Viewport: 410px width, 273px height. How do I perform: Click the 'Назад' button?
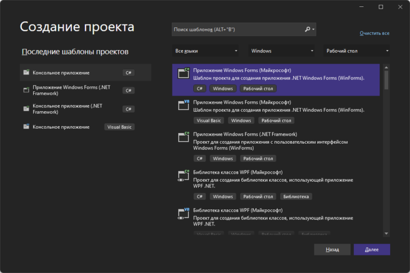333,249
